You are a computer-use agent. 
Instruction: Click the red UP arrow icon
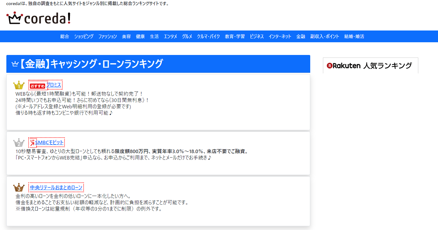(x=32, y=143)
